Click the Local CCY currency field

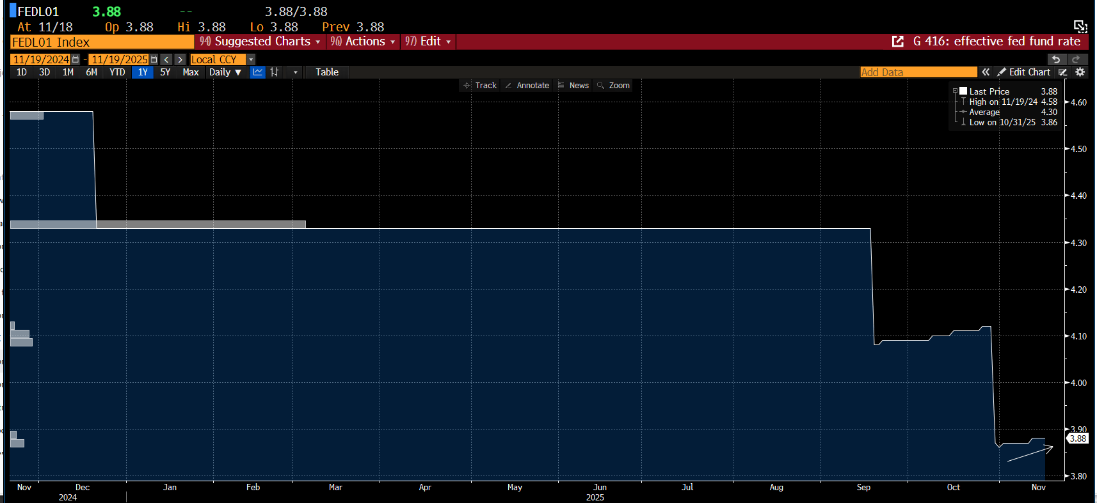[218, 59]
